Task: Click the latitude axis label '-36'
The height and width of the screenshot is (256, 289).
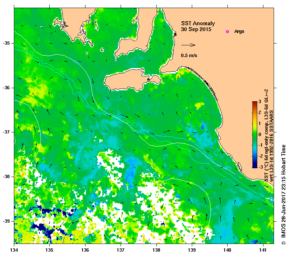Action: [x=6, y=88]
